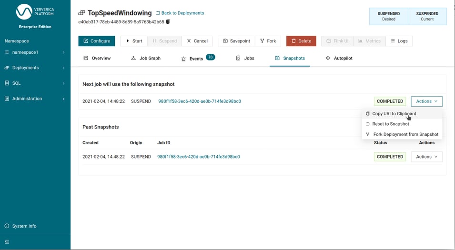Click the Events tab bell icon
Image resolution: width=455 pixels, height=250 pixels.
coord(183,59)
